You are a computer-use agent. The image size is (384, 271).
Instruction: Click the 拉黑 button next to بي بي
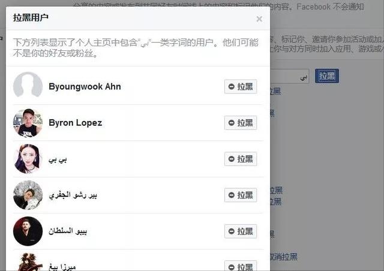pyautogui.click(x=241, y=159)
